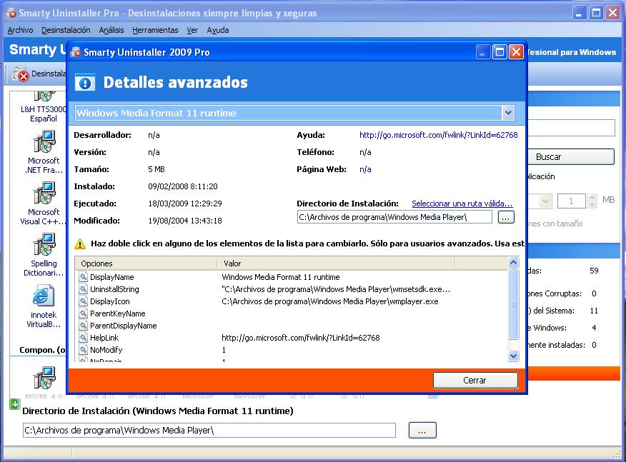
Task: Open the Herramientas menu
Action: [155, 30]
